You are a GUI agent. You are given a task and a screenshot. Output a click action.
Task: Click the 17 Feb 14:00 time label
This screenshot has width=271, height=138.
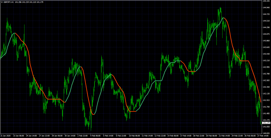click(186, 136)
